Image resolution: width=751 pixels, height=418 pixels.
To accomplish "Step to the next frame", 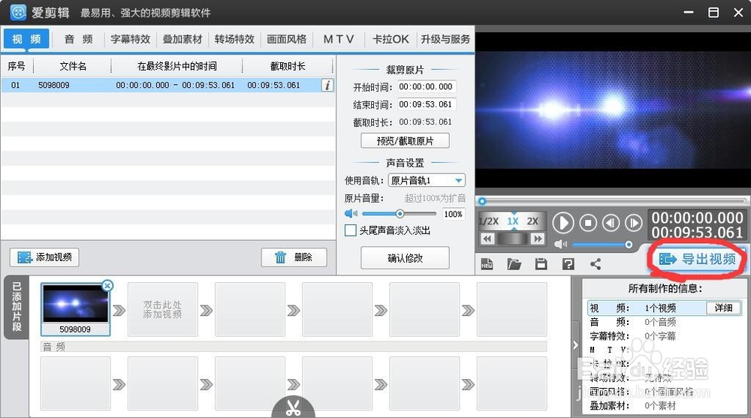I will point(633,223).
